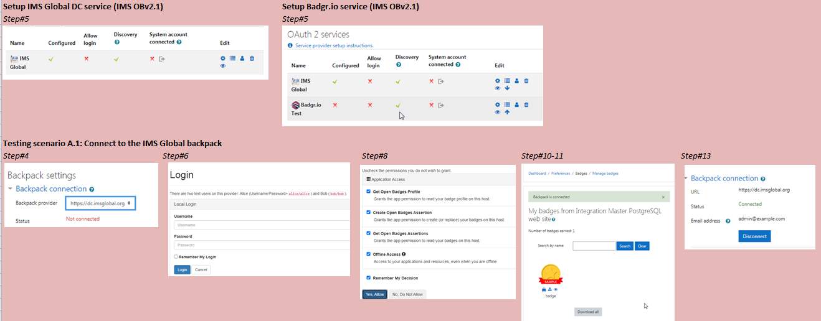The image size is (821, 321).
Task: Open Discovery help icon in OAuth 2 services header
Action: (398, 65)
